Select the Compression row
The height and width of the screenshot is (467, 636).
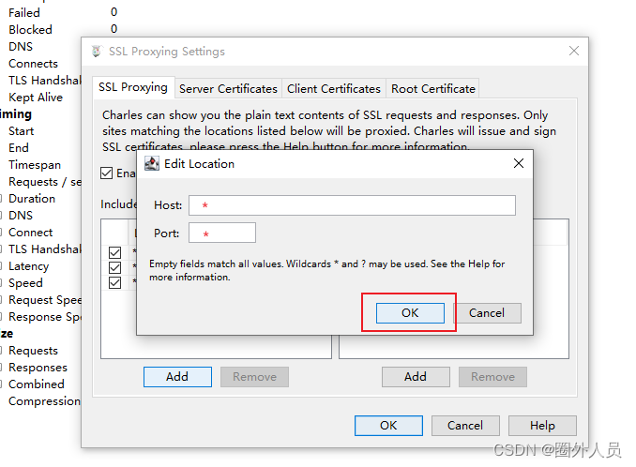click(44, 401)
